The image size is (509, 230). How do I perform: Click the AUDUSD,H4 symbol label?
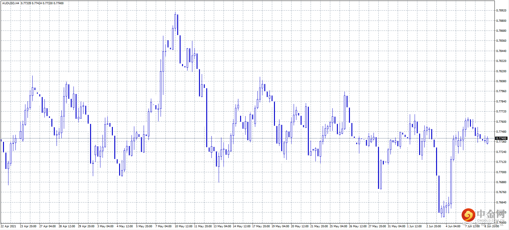pyautogui.click(x=11, y=3)
